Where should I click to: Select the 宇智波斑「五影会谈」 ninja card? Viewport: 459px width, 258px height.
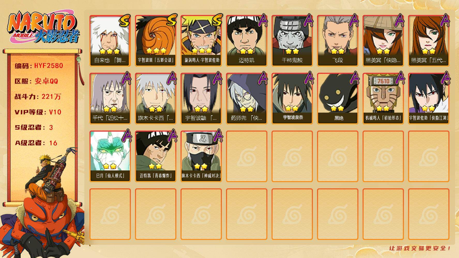click(x=155, y=41)
